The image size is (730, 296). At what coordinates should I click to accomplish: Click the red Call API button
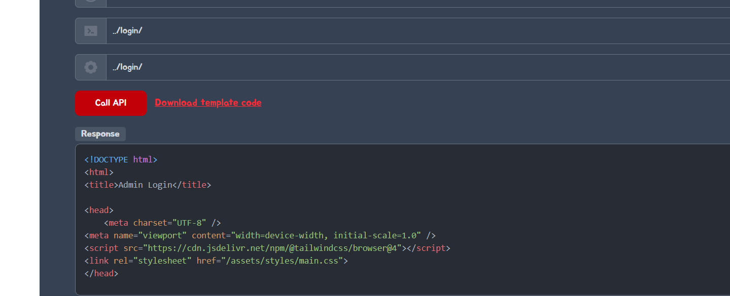(x=111, y=103)
